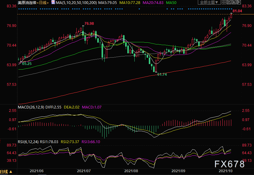
Task: Click the <日线> period label in title
Action: click(x=43, y=2)
